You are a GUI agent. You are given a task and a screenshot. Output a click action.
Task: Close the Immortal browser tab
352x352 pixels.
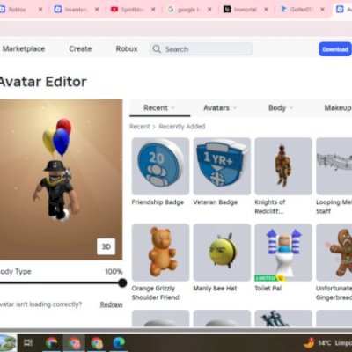tap(266, 10)
